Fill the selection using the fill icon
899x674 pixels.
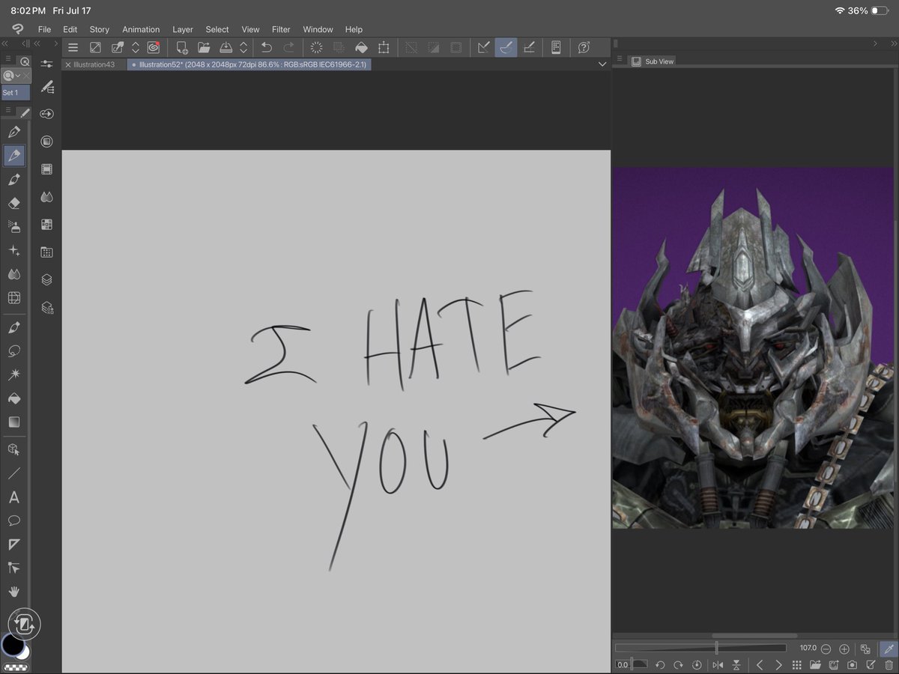click(x=361, y=47)
